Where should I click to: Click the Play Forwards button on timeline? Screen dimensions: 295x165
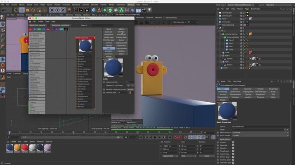(155, 137)
